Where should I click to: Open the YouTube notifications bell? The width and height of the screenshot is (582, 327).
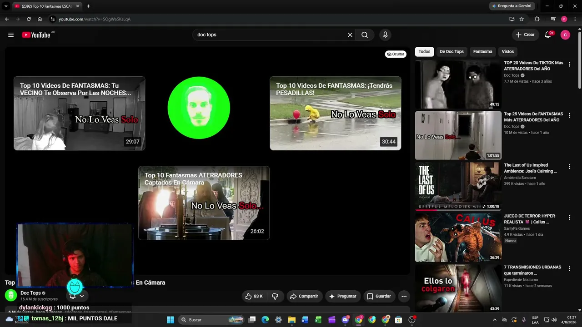point(548,35)
